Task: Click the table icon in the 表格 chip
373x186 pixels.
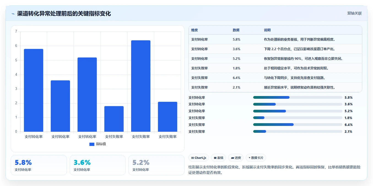Action: point(215,158)
